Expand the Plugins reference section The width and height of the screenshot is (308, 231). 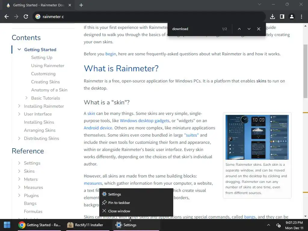pos(19,196)
